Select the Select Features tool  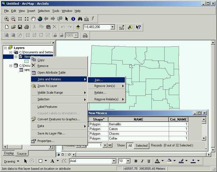60,19
